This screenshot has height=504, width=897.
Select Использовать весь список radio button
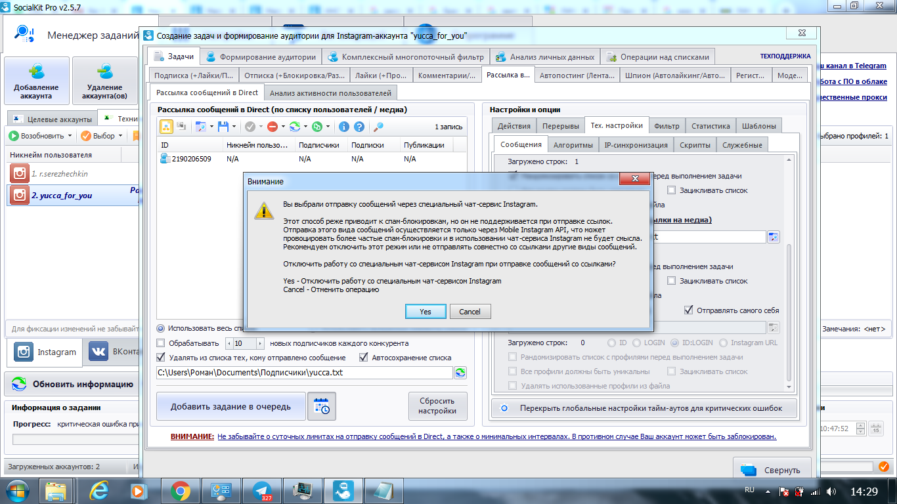click(x=161, y=327)
